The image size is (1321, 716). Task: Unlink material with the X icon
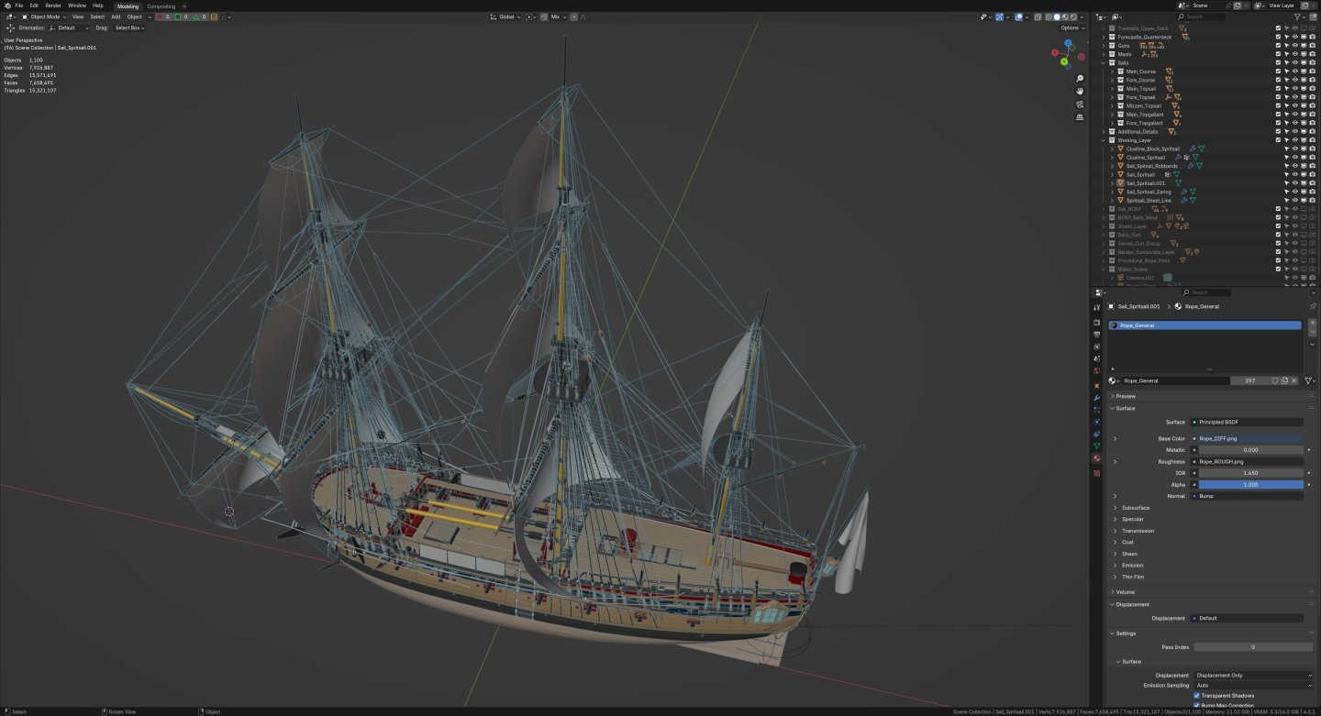pyautogui.click(x=1293, y=380)
